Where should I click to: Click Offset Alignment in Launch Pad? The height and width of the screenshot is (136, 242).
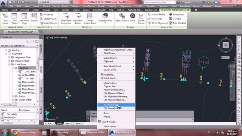[x=158, y=23]
